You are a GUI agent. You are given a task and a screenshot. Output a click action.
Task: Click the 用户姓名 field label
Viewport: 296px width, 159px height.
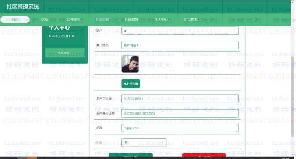tap(102, 45)
